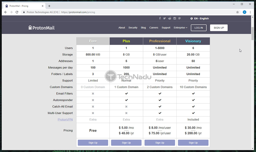Screen dimensions: 256x152
Task: Click the 'Limited' support cell
Action: click(93, 80)
